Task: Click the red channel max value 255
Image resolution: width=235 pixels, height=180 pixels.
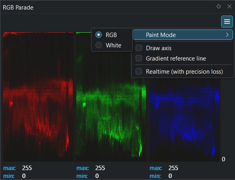Action: point(27,168)
